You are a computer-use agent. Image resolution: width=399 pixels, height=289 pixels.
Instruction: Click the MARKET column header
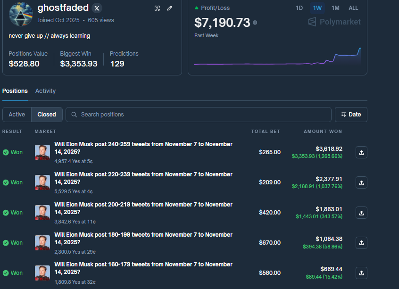(x=45, y=131)
